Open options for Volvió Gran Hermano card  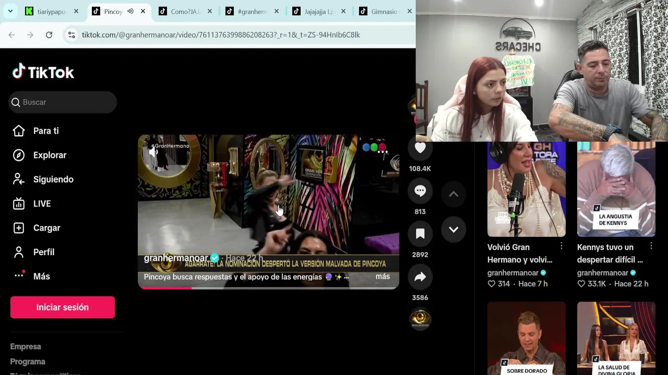click(x=562, y=246)
